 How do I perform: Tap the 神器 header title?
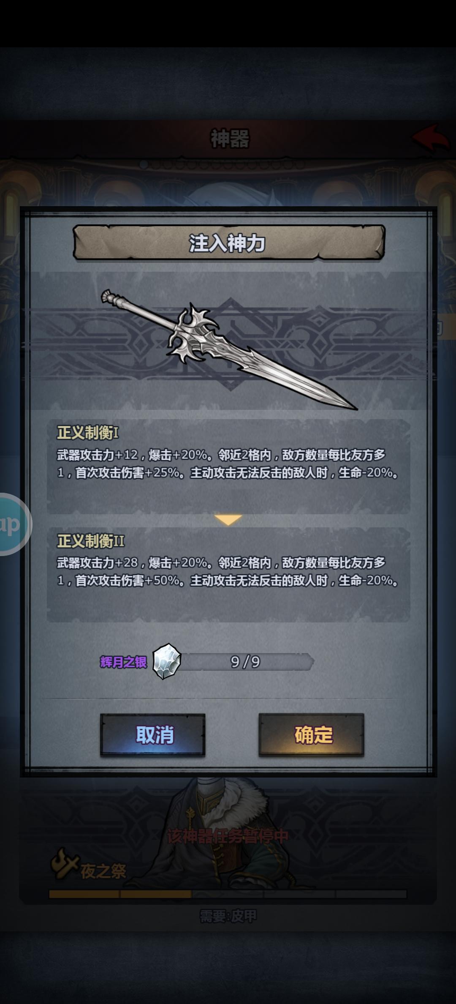tap(230, 139)
